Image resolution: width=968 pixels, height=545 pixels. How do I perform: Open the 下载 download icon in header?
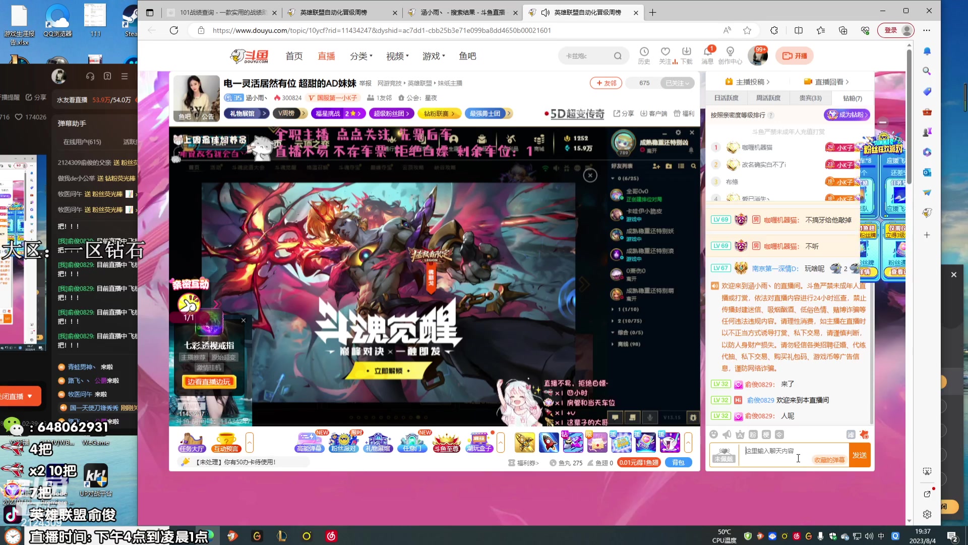pyautogui.click(x=686, y=56)
